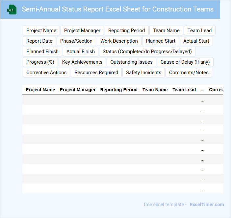Select the Project Name tag

tap(41, 31)
